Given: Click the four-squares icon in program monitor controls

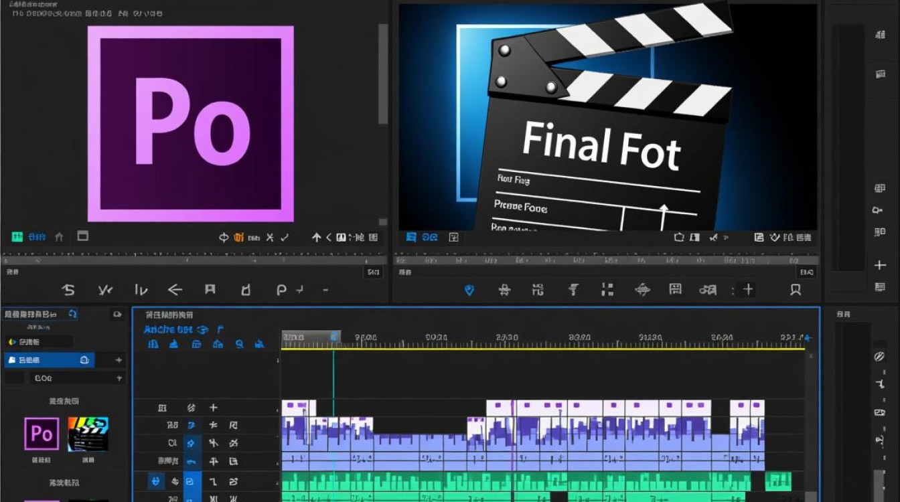Looking at the screenshot, I should point(607,289).
